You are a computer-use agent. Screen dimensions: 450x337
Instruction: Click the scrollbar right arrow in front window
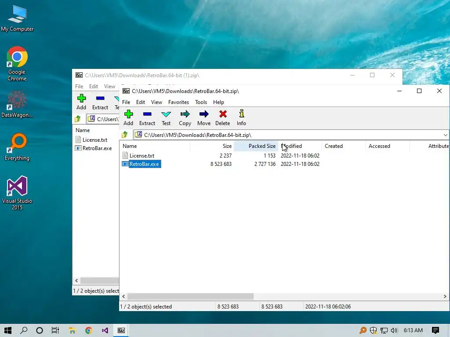(445, 296)
